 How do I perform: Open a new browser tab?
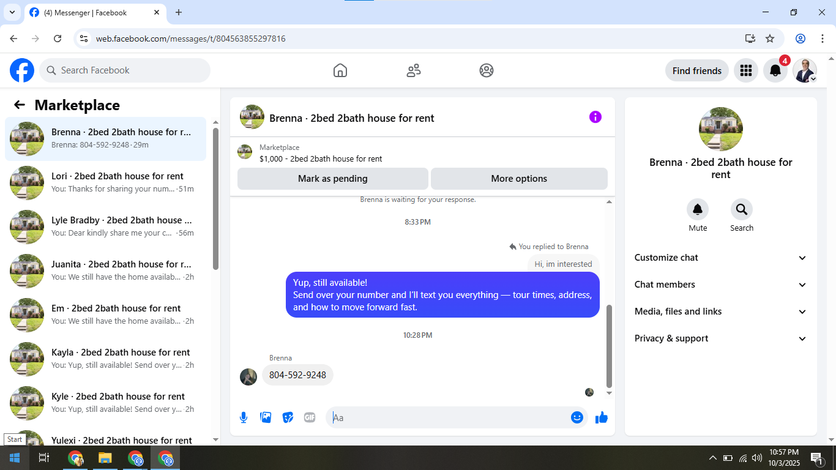point(179,12)
